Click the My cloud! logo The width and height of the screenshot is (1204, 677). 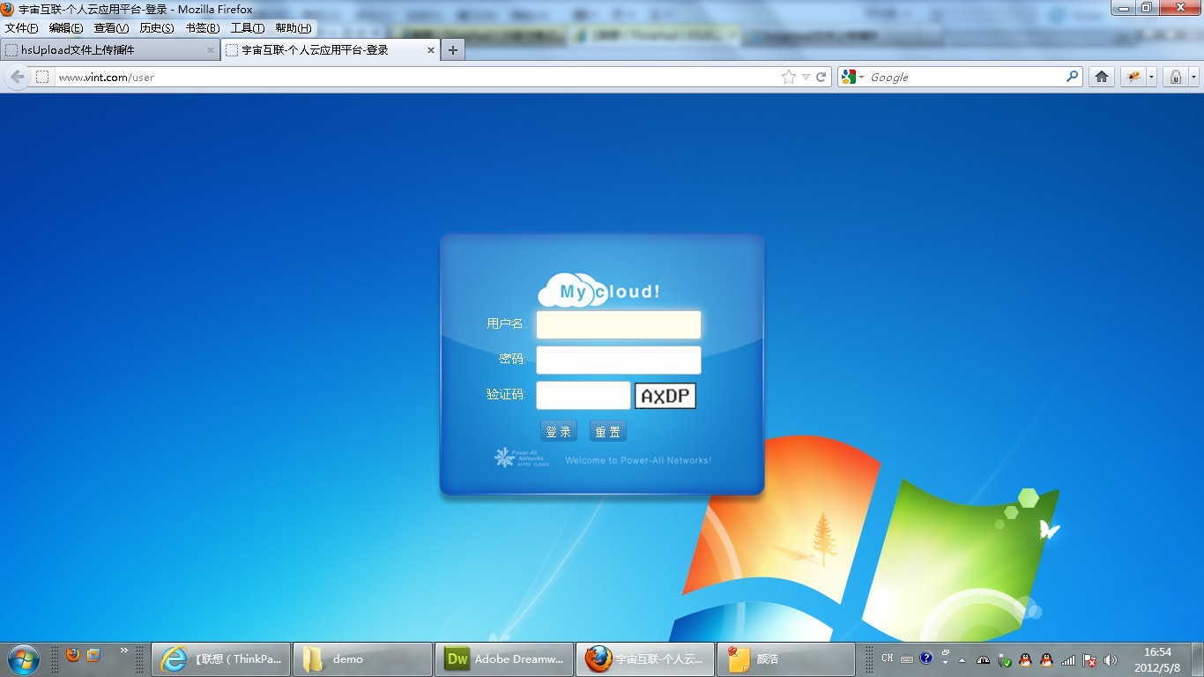tap(599, 290)
